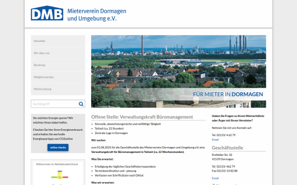The height and width of the screenshot is (185, 297).
Task: Click the Geschäftsstelle heading
Action: 227,148
